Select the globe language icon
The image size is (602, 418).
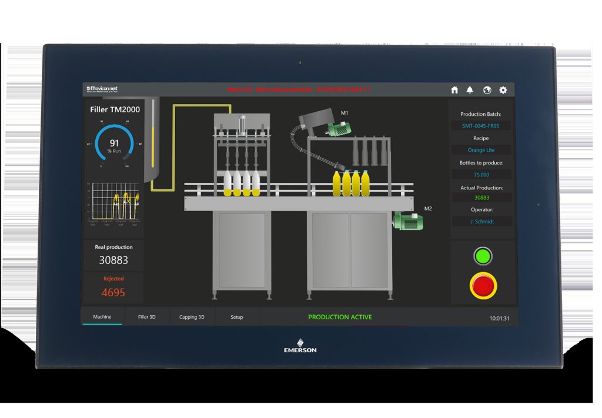[x=487, y=90]
